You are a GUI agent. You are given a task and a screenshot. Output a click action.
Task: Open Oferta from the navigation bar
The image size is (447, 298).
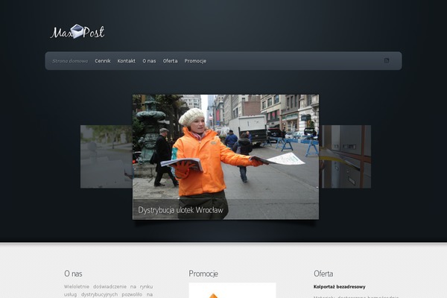[170, 61]
